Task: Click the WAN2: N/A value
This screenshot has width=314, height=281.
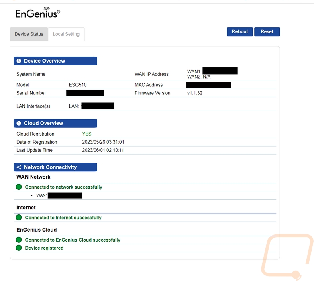Action: click(x=199, y=77)
